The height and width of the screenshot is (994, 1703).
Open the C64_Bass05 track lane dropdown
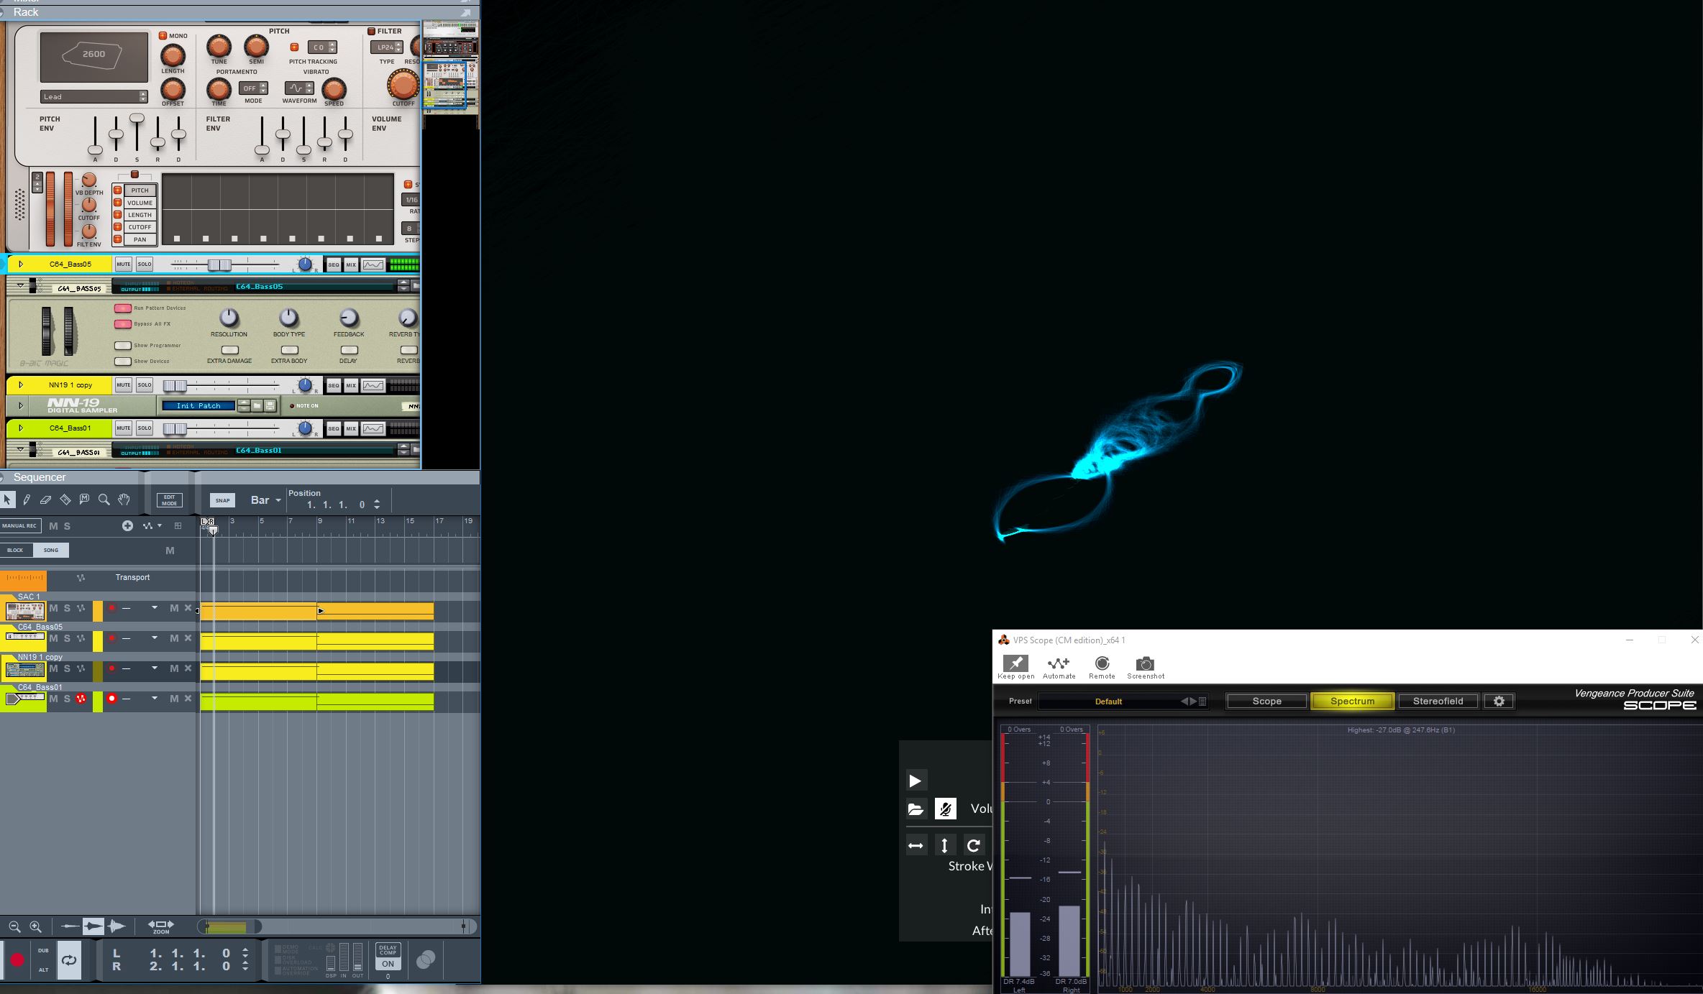click(x=155, y=638)
